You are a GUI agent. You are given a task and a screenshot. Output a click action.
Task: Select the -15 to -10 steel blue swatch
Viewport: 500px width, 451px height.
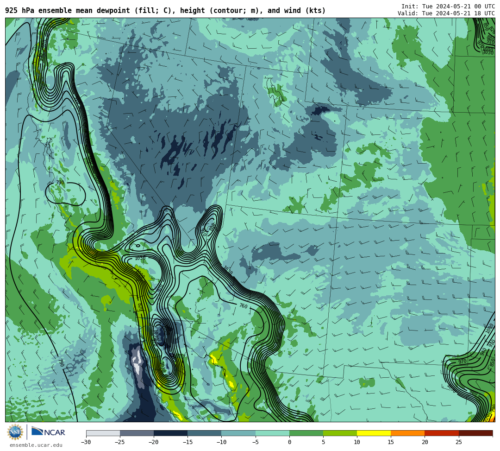(205, 433)
